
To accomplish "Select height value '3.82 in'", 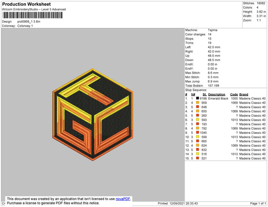I will pyautogui.click(x=261, y=12).
